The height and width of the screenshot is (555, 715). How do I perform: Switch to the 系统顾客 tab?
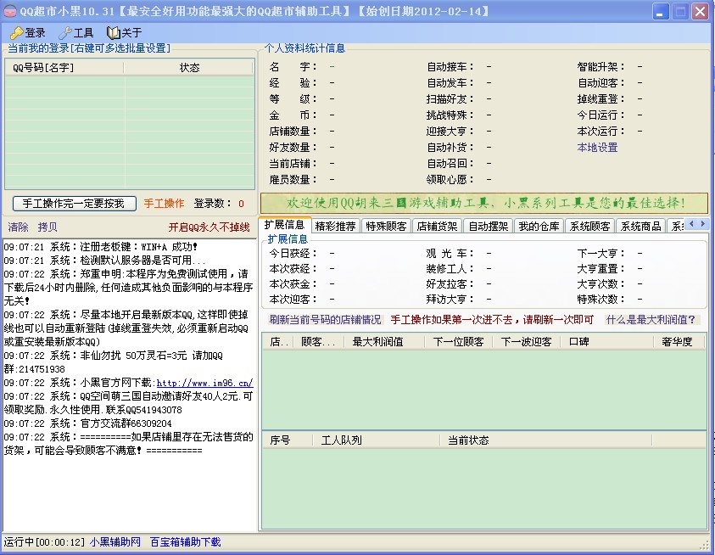point(590,227)
